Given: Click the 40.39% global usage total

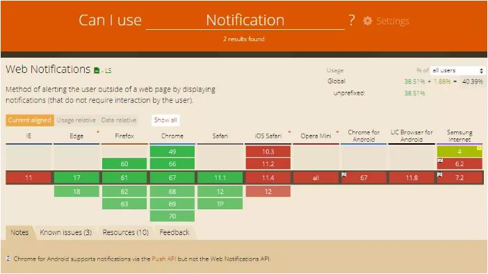Looking at the screenshot, I should [472, 81].
